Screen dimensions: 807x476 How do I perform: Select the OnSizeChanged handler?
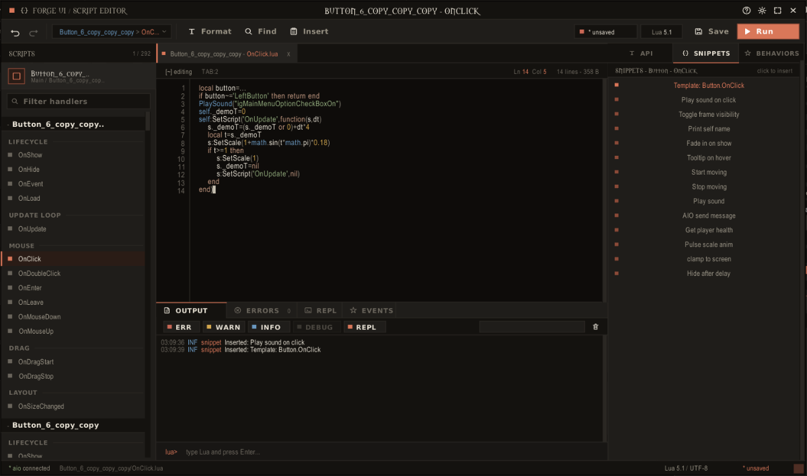point(73,406)
